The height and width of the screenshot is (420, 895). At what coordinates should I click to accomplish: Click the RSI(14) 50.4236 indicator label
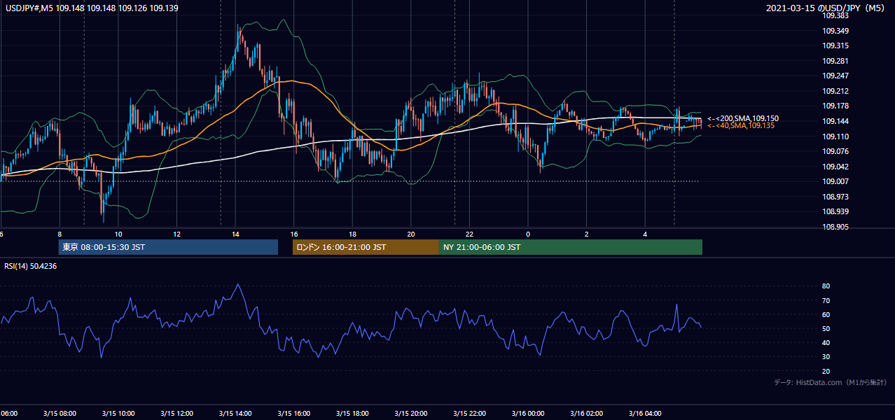[30, 266]
